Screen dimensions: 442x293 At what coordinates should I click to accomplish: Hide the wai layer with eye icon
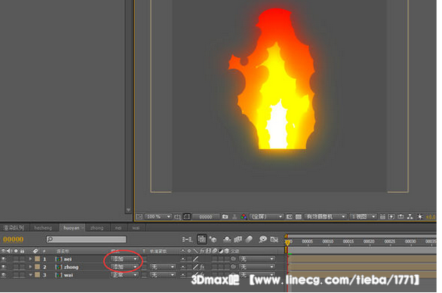tap(3, 274)
